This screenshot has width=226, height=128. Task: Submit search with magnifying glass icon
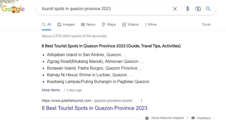pos(208,9)
